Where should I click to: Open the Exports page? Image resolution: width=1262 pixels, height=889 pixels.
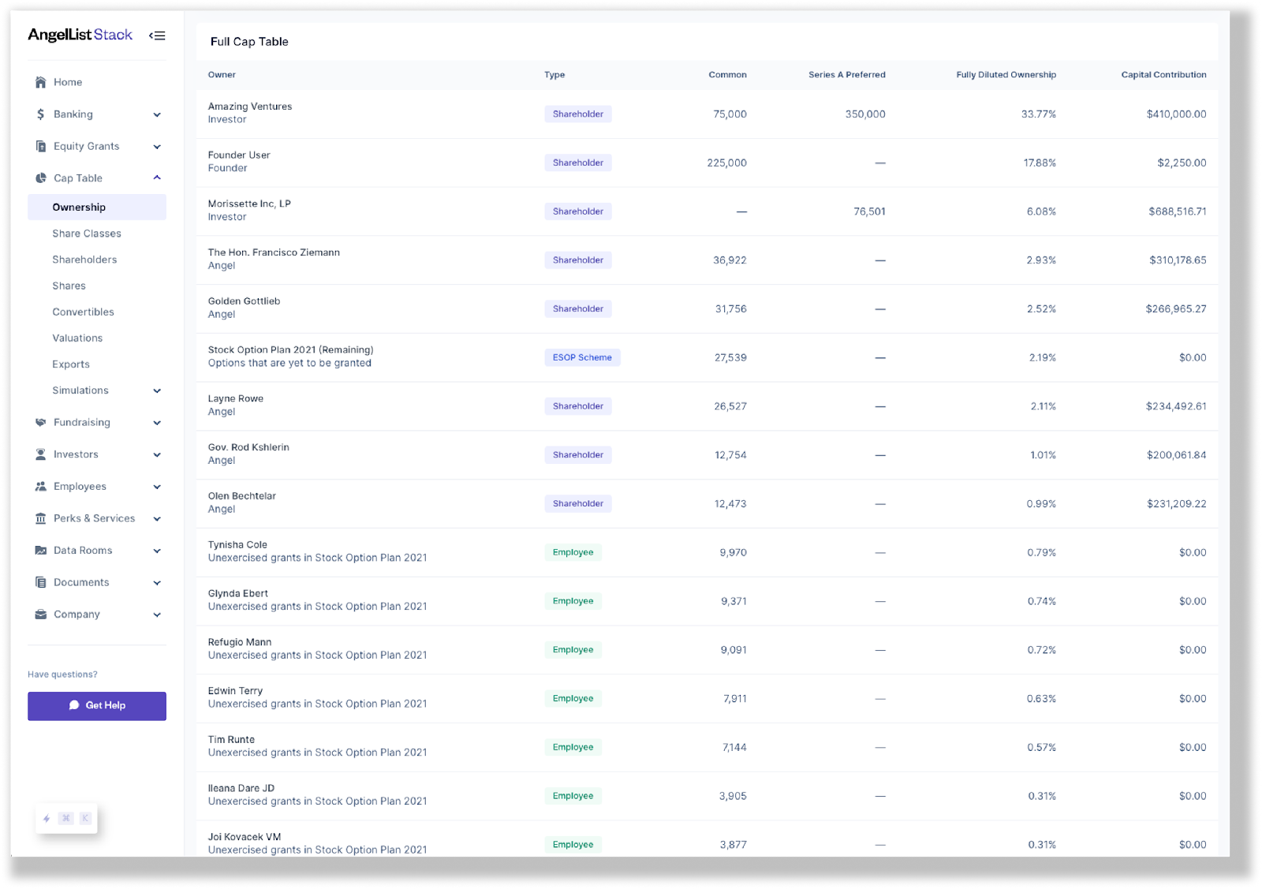71,364
